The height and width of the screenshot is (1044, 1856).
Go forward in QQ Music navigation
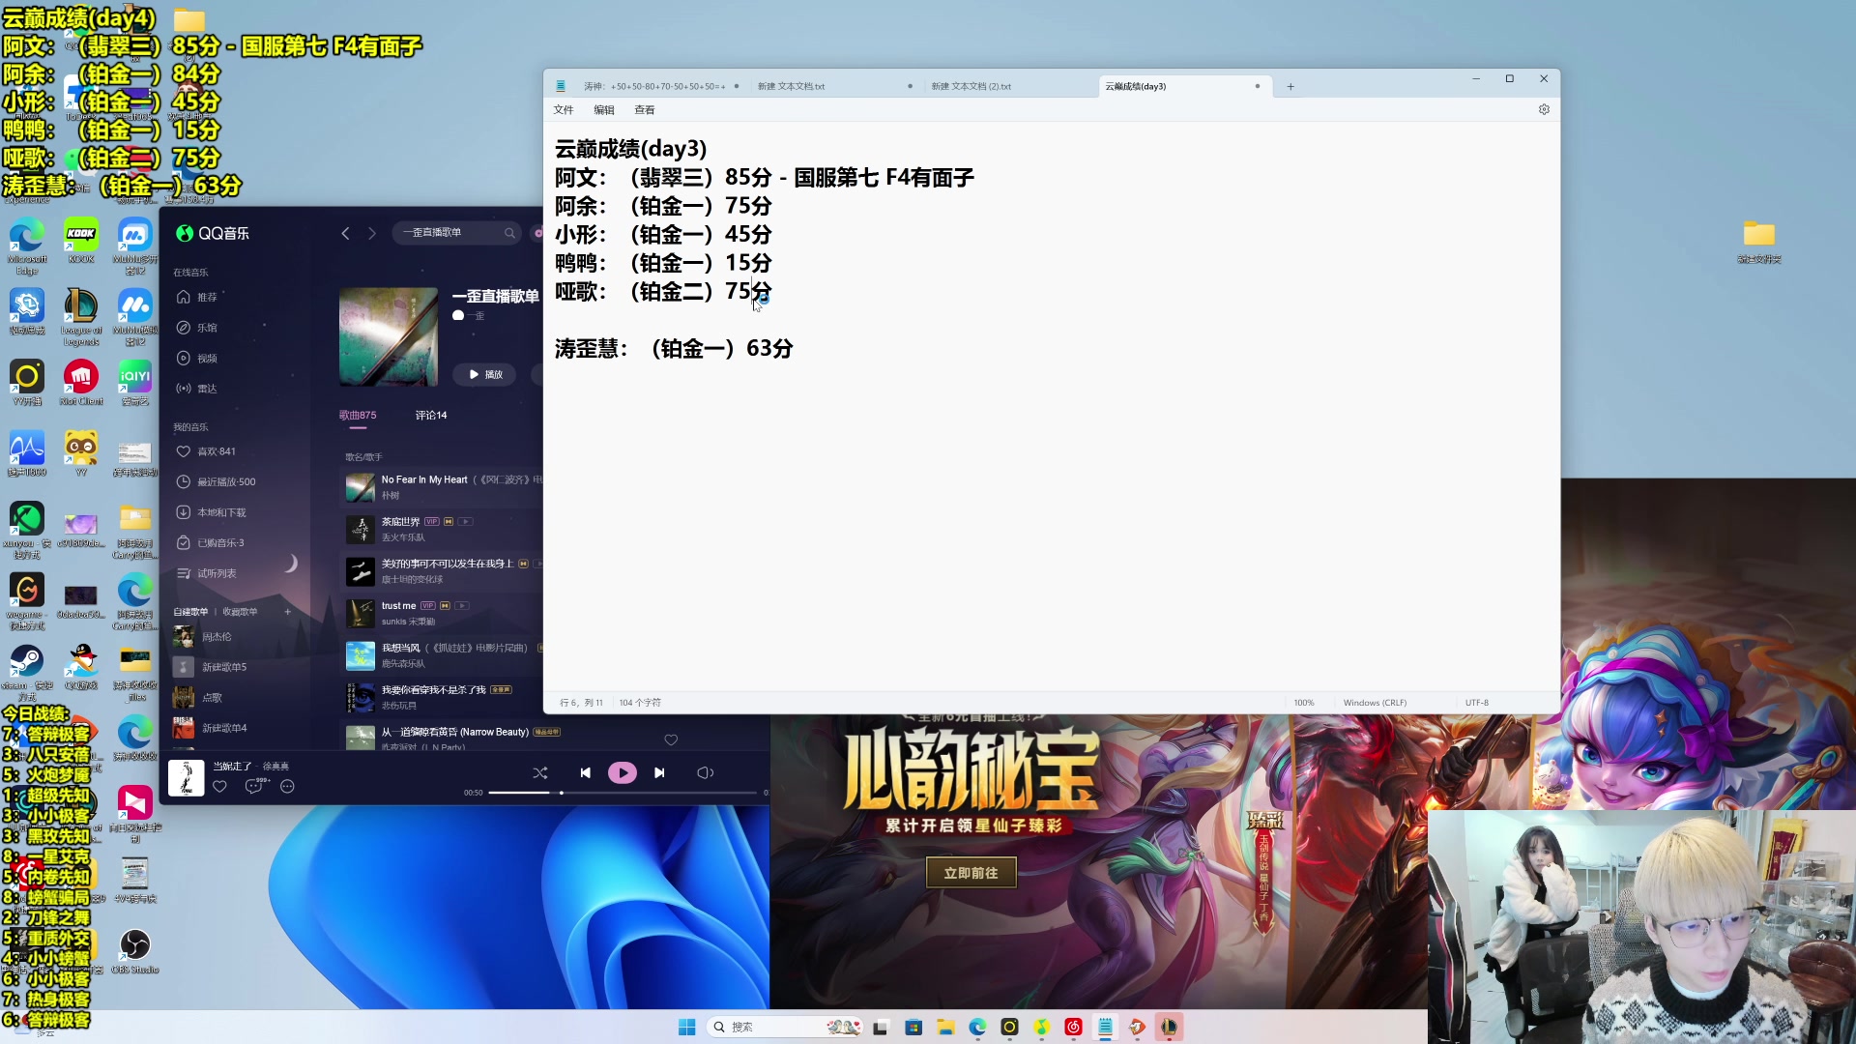click(x=371, y=233)
